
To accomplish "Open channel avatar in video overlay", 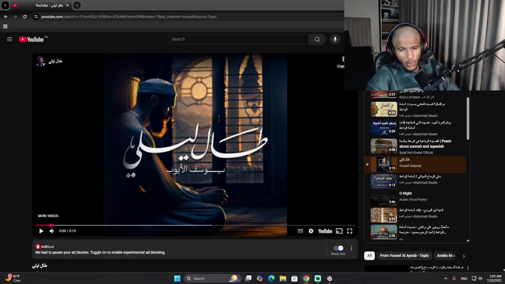I will (41, 61).
